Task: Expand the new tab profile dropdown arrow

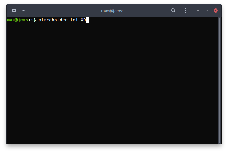Action: coord(23,11)
